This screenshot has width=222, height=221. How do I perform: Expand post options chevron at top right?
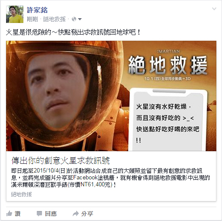[214, 9]
